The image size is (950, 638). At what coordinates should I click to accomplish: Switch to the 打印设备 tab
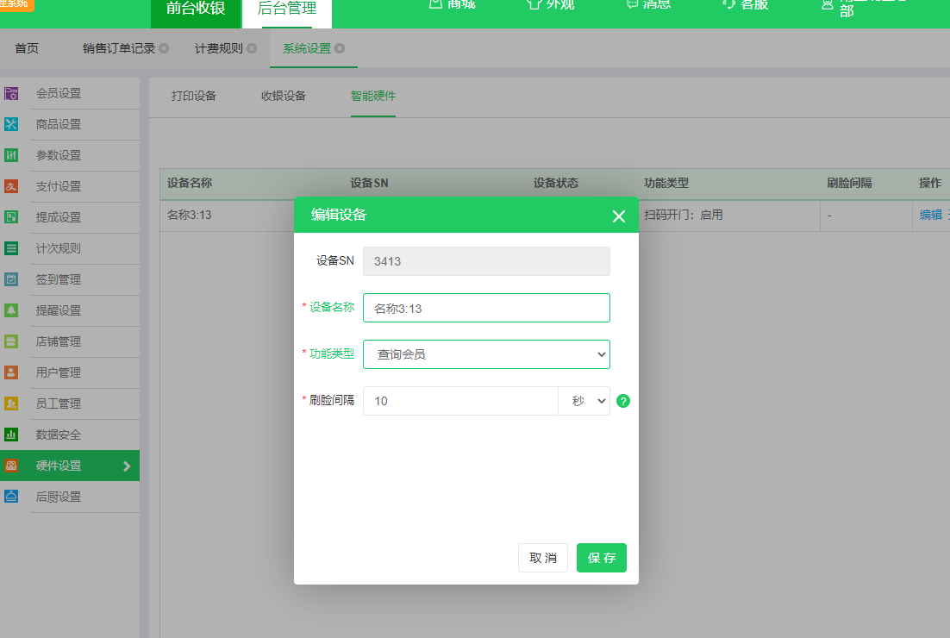point(194,96)
